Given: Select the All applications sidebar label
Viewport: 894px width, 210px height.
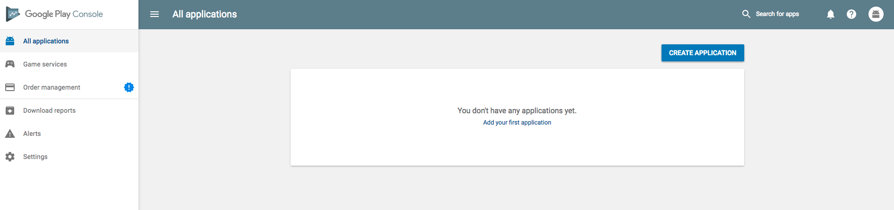Looking at the screenshot, I should click(x=46, y=41).
